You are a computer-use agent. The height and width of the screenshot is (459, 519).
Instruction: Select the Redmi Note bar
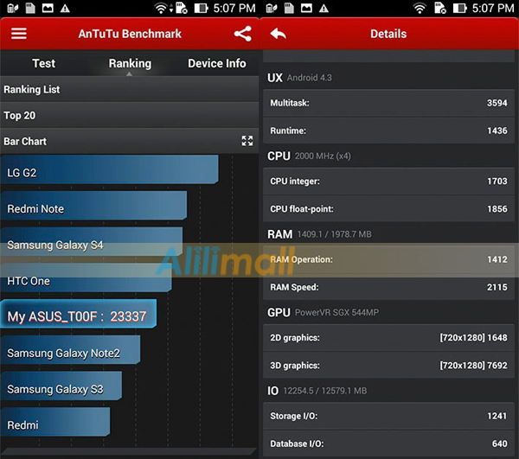93,206
